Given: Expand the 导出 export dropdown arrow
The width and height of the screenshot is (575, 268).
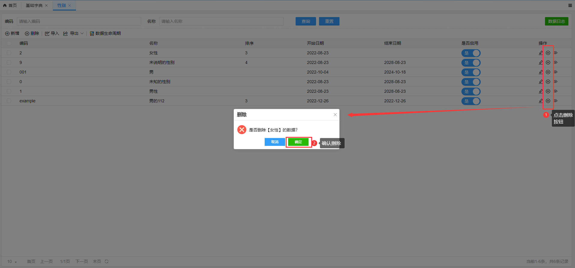Looking at the screenshot, I should (x=82, y=34).
